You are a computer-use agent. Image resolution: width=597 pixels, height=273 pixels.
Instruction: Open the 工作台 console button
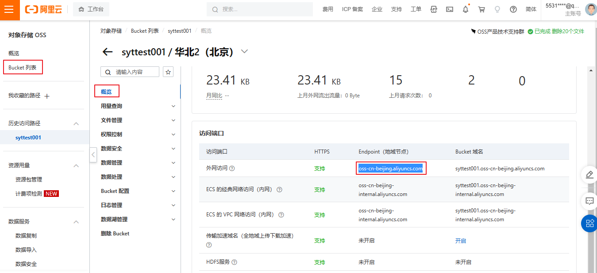[x=91, y=9]
